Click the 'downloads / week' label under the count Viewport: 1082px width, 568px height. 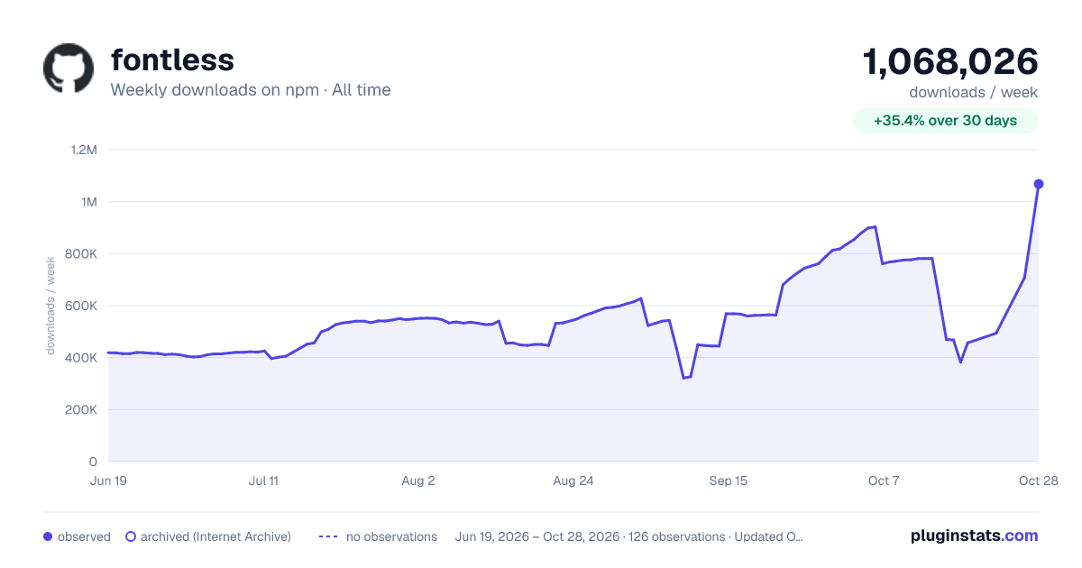974,92
